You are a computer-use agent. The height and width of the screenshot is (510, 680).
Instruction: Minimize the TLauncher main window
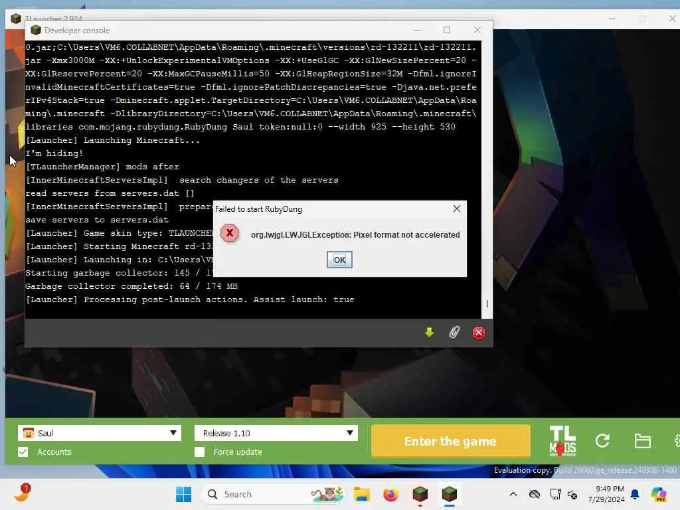pos(612,19)
